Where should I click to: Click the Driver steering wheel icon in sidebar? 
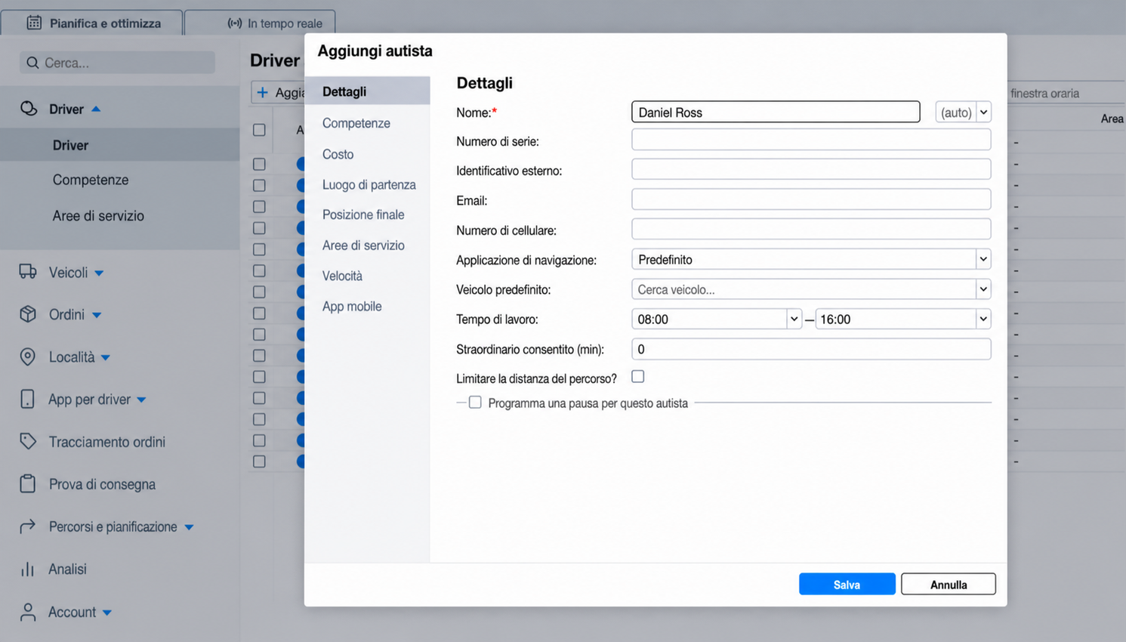pyautogui.click(x=29, y=109)
